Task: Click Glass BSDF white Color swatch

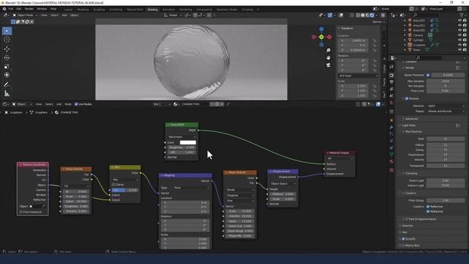Action: 188,142
